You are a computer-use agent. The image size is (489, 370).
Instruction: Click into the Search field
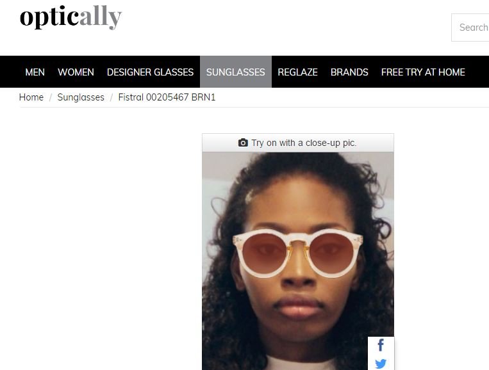click(470, 28)
